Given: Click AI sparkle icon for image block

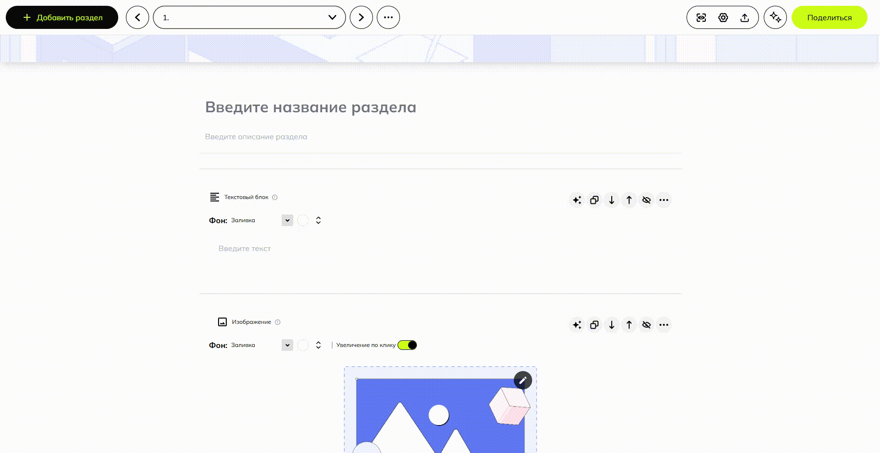Looking at the screenshot, I should 577,325.
